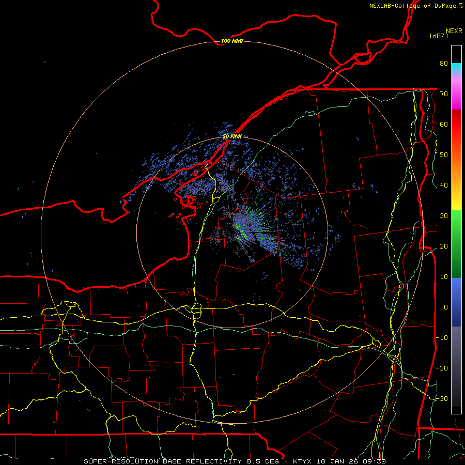Click the 0 dBZ scale value
The image size is (465, 465).
click(446, 307)
